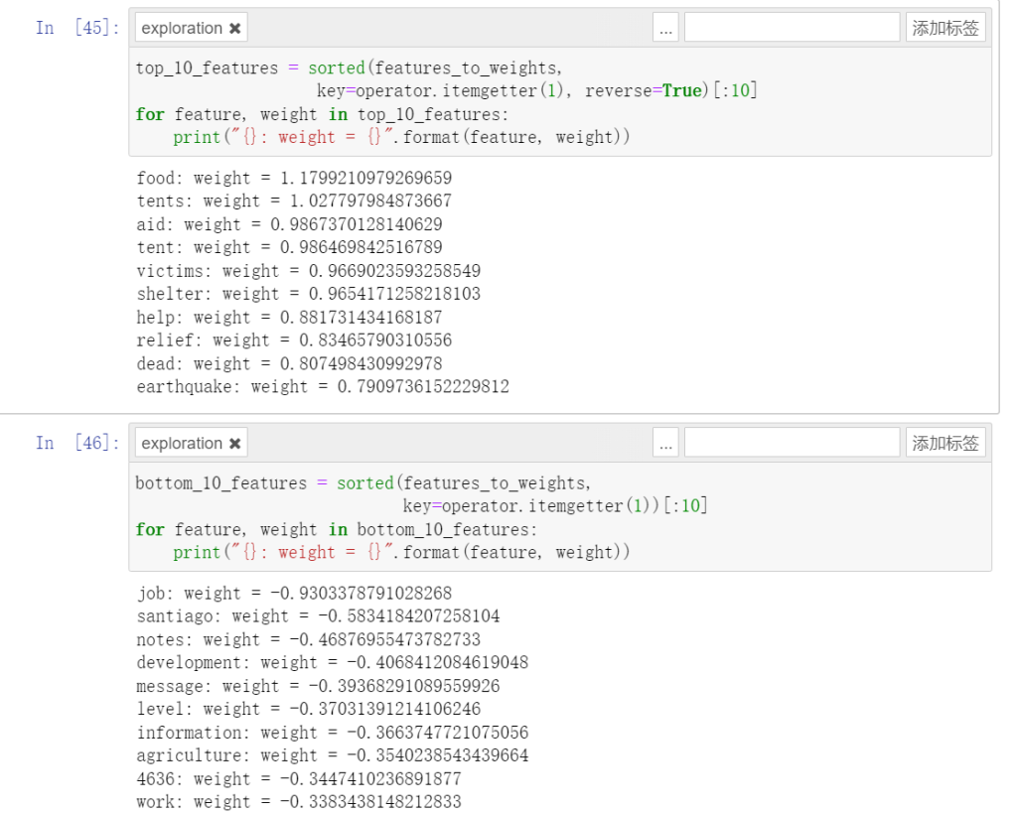
Task: Click the 'santiago: weight' output line
Action: click(318, 616)
